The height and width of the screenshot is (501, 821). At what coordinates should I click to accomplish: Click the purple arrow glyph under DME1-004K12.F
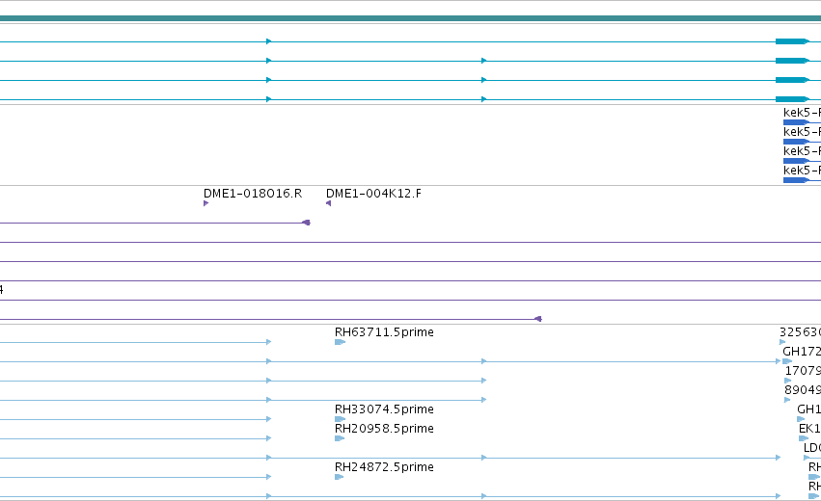[328, 203]
